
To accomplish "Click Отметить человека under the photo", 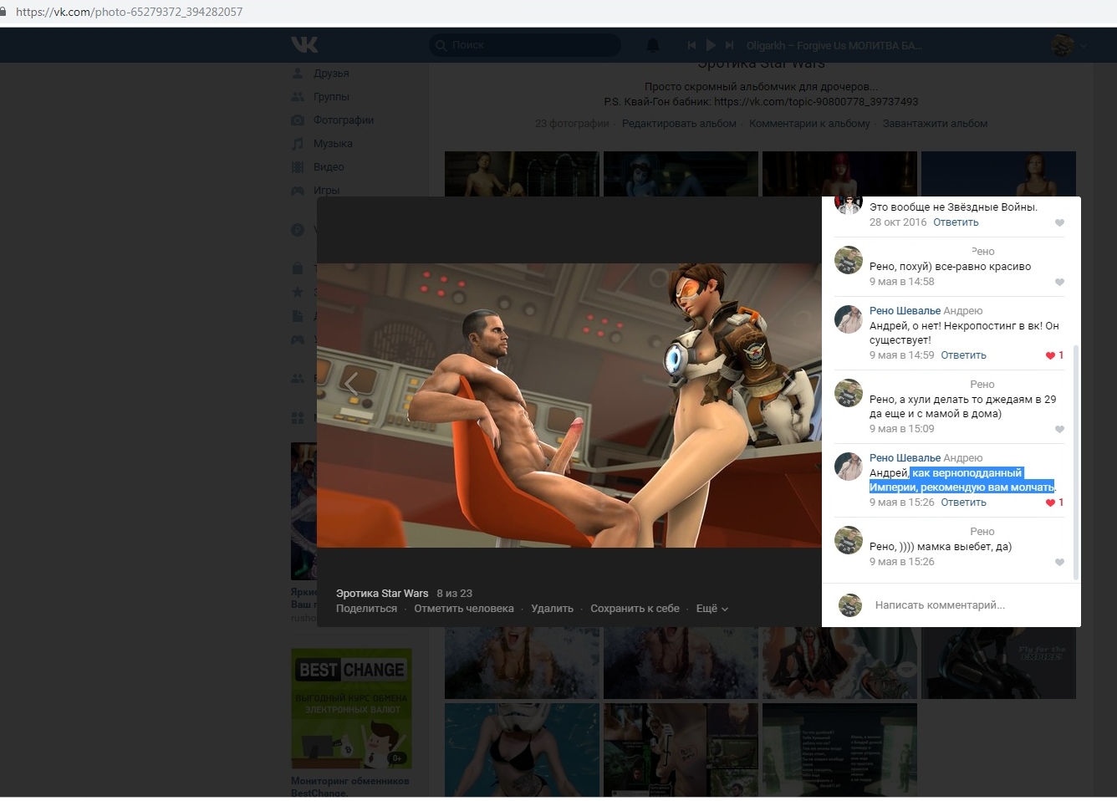I will 464,609.
